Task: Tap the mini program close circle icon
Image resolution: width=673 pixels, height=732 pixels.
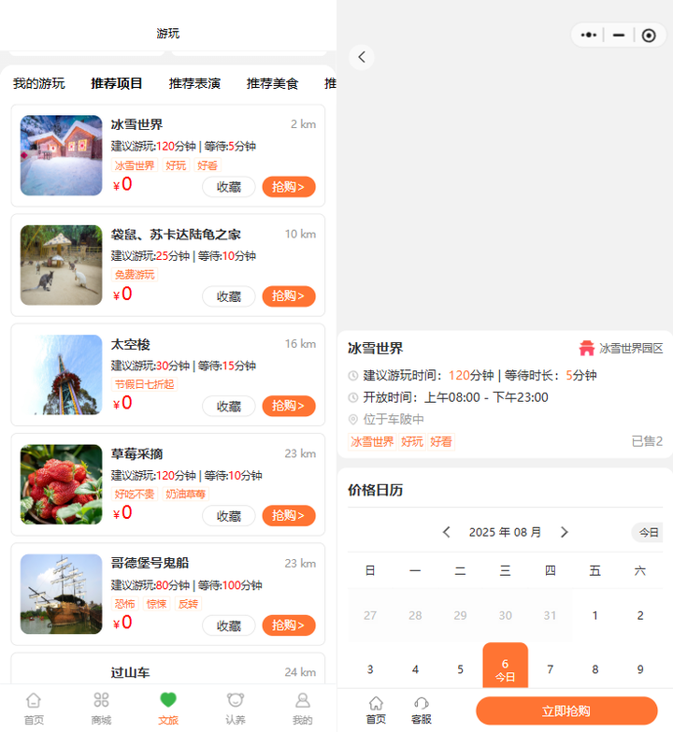Action: tap(649, 36)
